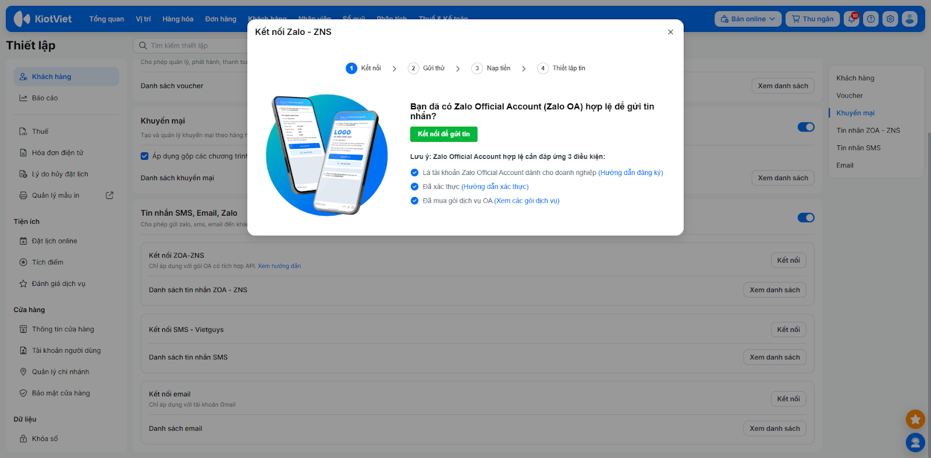
Task: Open the Xem hướng dẫn link under ZOA-ZNS
Action: point(279,266)
